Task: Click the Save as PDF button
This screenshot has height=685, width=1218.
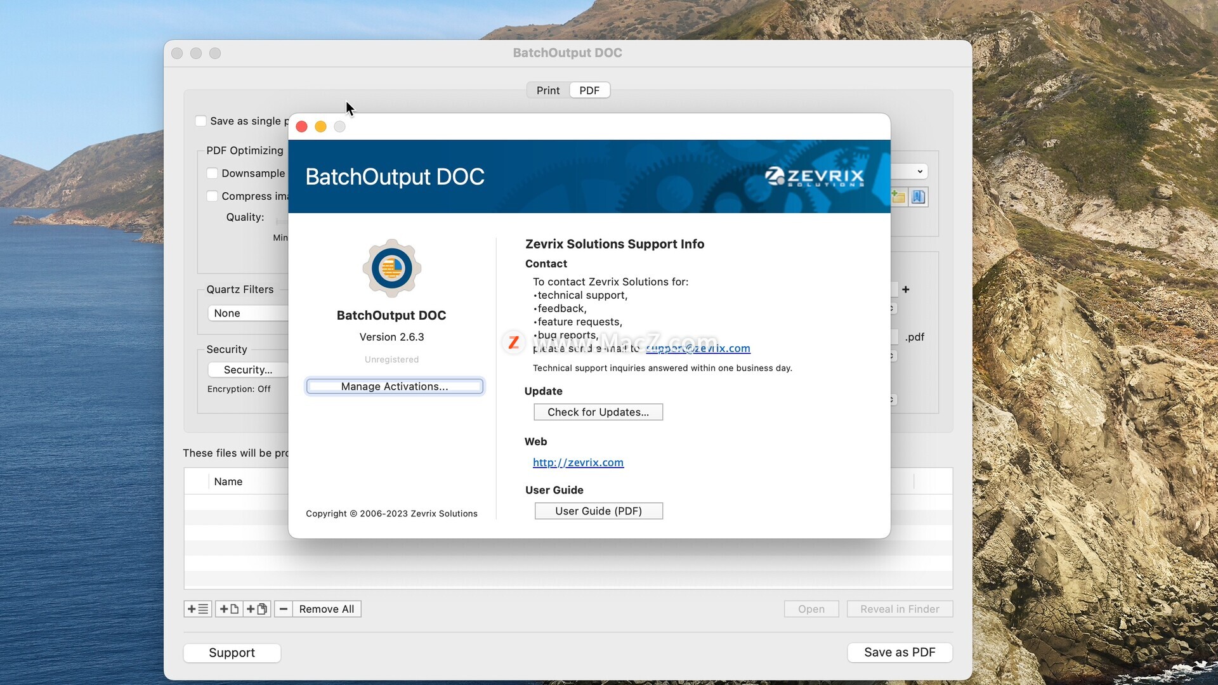Action: click(900, 653)
